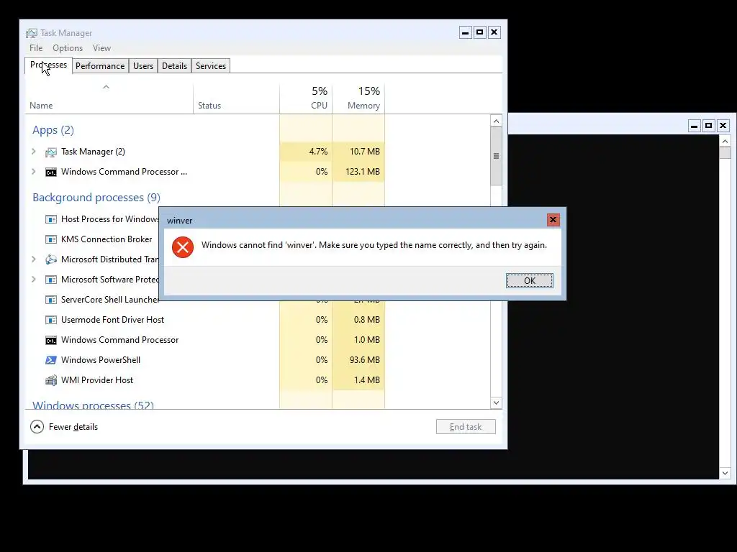Click the Windows processes (52) header
Viewport: 737px width, 552px height.
(93, 405)
